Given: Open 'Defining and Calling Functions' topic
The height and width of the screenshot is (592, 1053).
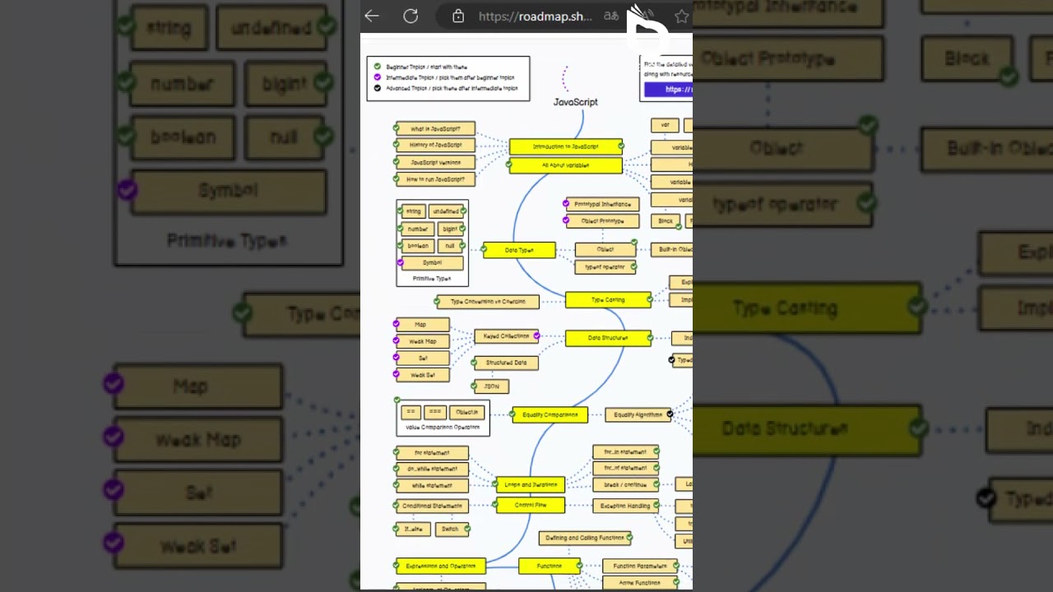Looking at the screenshot, I should pyautogui.click(x=585, y=538).
